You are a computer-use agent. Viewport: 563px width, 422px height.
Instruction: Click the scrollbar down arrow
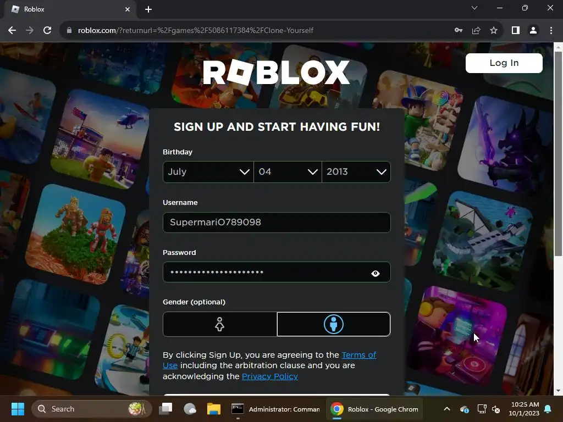[x=558, y=391]
